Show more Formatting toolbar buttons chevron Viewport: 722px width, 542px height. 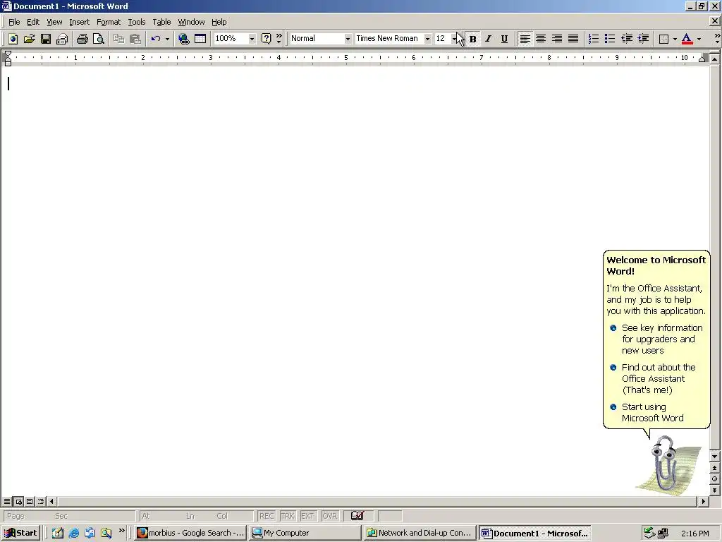pos(716,39)
